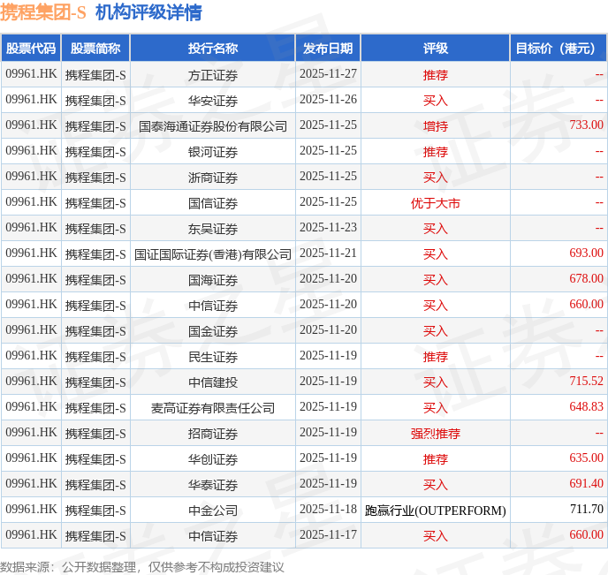Image resolution: width=608 pixels, height=575 pixels.
Task: Click date 2025-11-26
Action: (x=328, y=99)
